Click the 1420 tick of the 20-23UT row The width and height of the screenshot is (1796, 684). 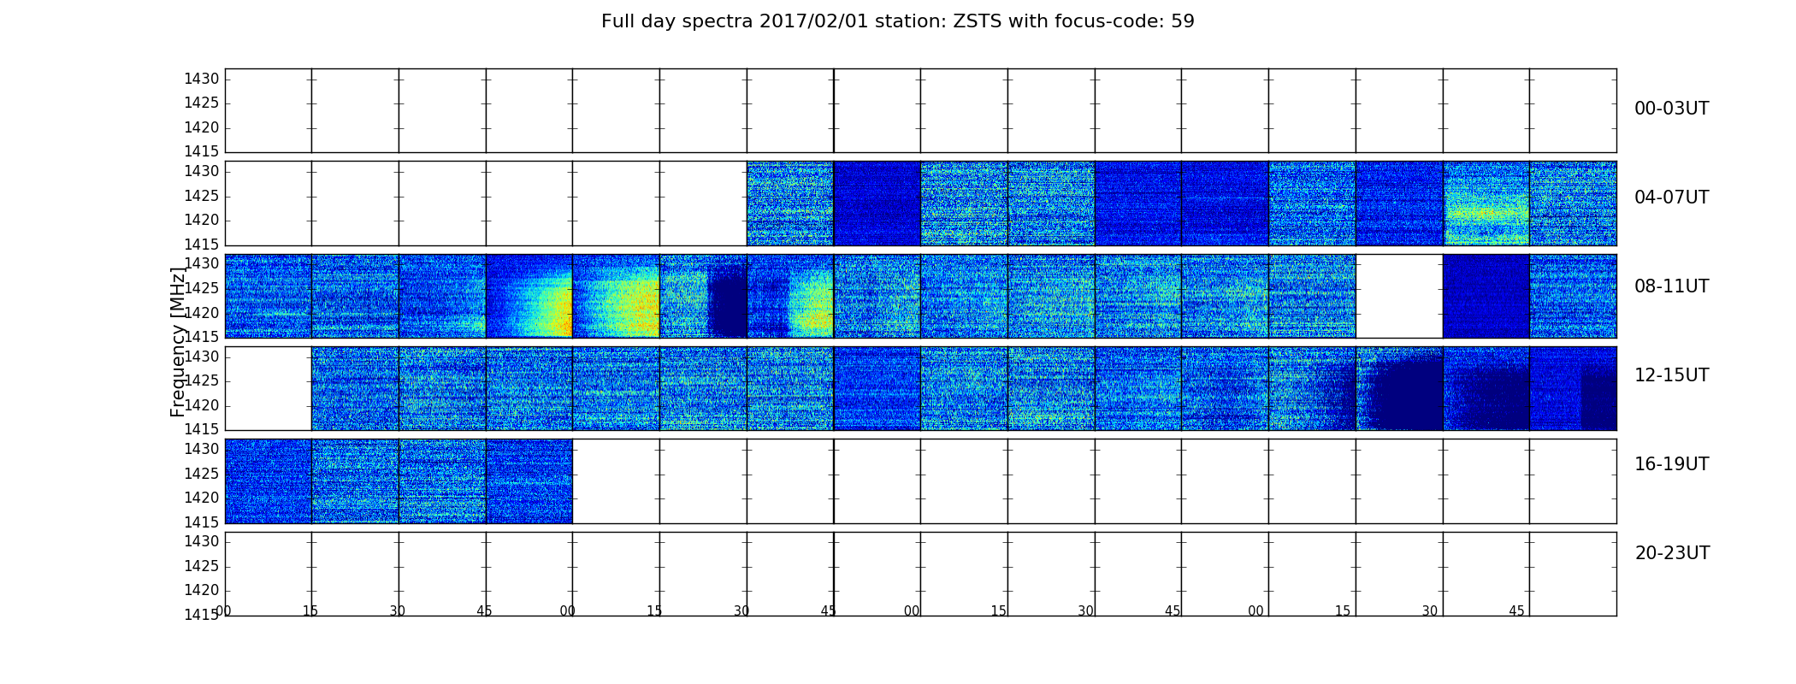tap(202, 591)
